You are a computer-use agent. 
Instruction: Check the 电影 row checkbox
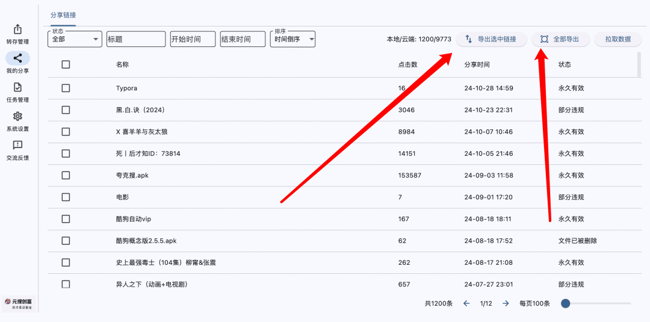tap(66, 197)
